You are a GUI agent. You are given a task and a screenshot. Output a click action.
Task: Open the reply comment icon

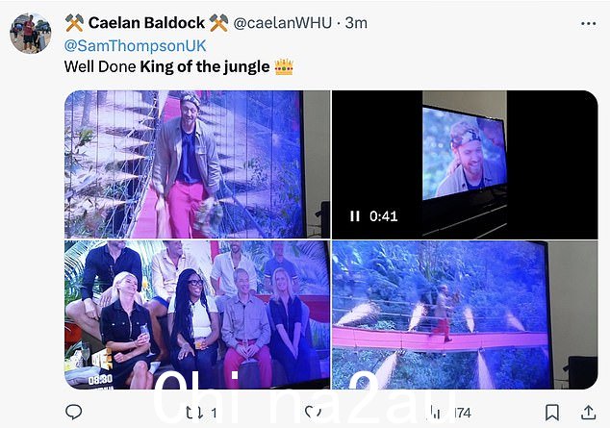pyautogui.click(x=73, y=412)
